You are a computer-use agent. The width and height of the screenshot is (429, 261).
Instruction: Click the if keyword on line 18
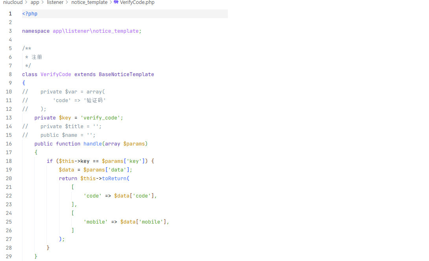pos(50,161)
